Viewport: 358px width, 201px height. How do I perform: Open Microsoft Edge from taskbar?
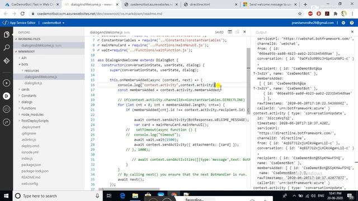click(x=123, y=196)
